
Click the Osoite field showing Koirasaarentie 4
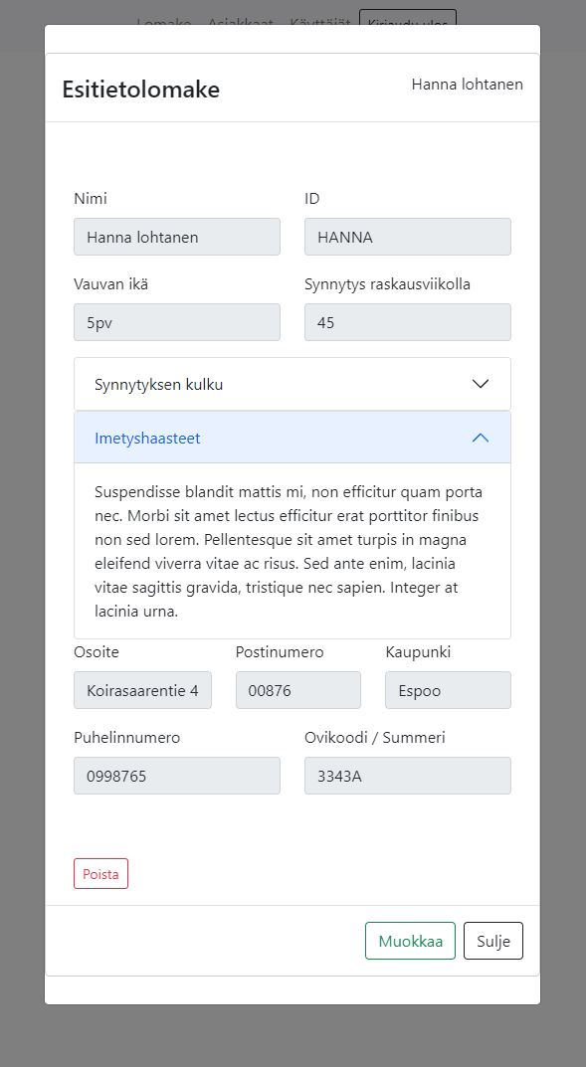click(x=142, y=689)
